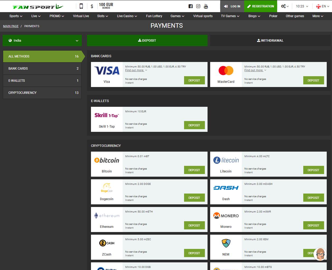Select Bank Cards filter
This screenshot has width=332, height=270.
(42, 69)
